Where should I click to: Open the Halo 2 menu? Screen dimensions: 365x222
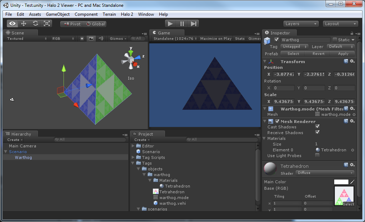click(127, 14)
